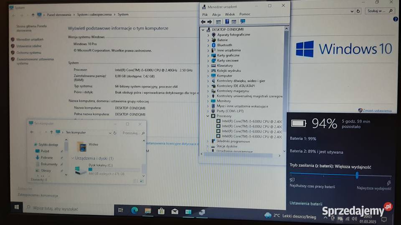Select Inne urządzenia entry
The width and height of the screenshot is (401, 225).
pyautogui.click(x=228, y=50)
